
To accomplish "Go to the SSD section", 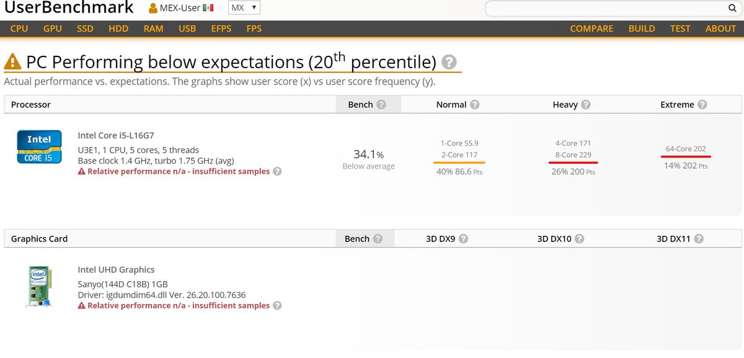I will pyautogui.click(x=85, y=29).
